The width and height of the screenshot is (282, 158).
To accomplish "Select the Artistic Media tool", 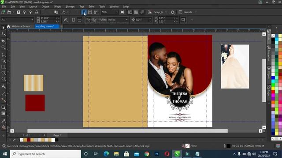I will click(3, 61).
